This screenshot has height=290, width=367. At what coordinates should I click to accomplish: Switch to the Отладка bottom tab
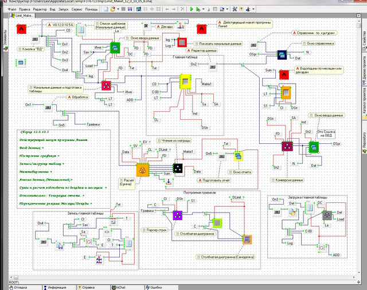pos(19,287)
